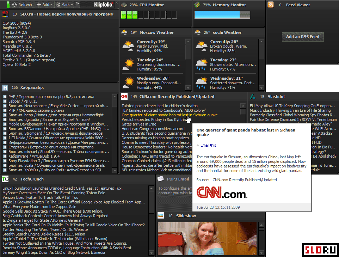This screenshot has width=339, height=257.
Task: Select 'Thunderbird 3.0 Beta 3' in SLO.ru list
Action: (22, 37)
